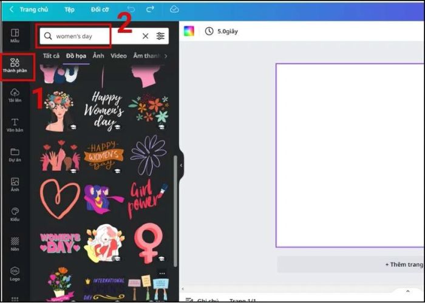Select International Women's Day text graphic
Screen dimensions: 425x303
click(x=104, y=289)
